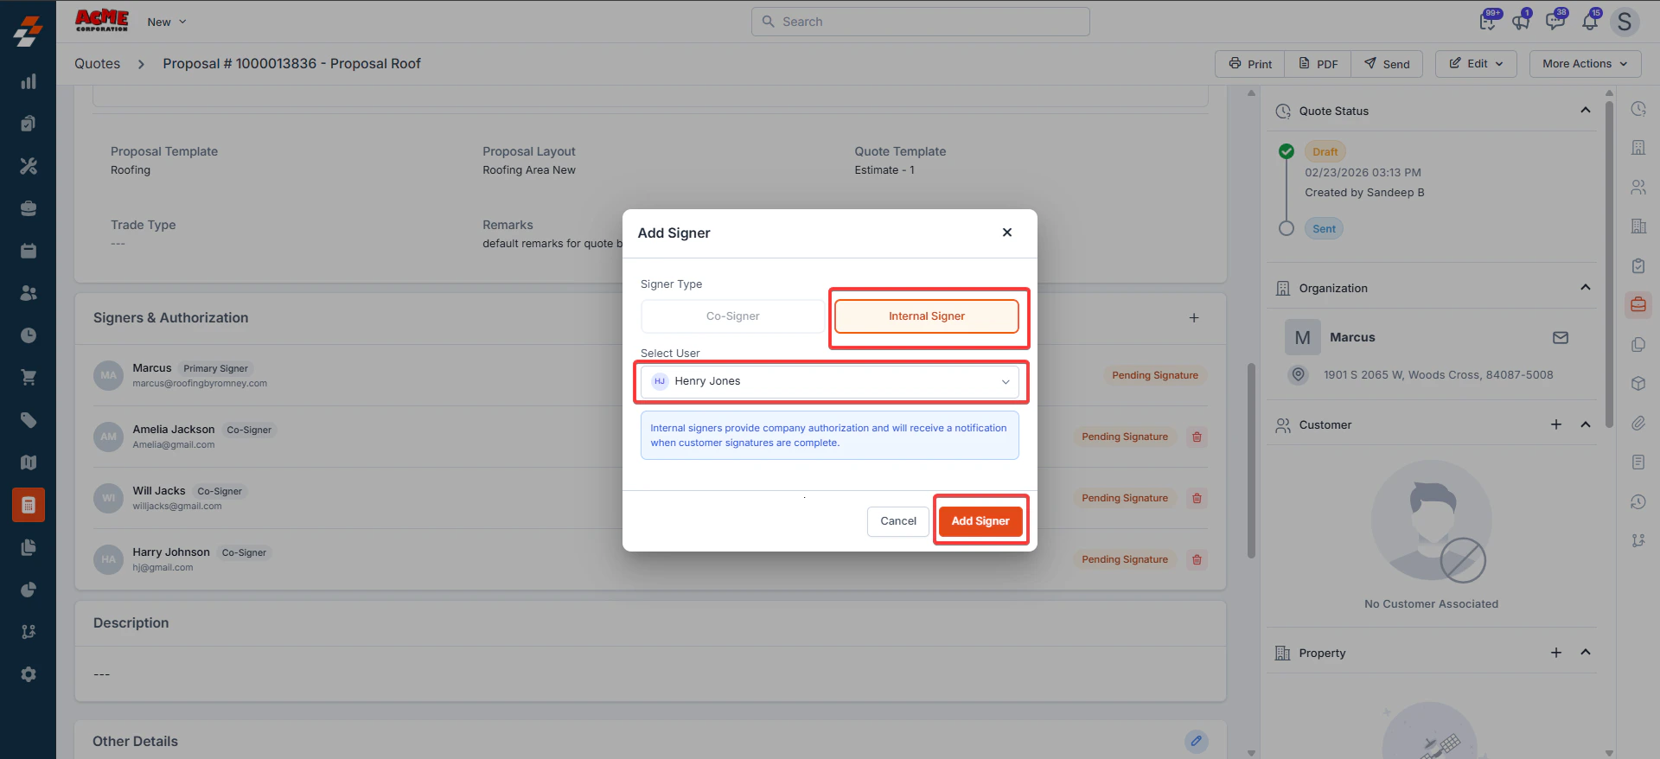Open the documents copy sidebar icon
1660x759 pixels.
(x=29, y=547)
